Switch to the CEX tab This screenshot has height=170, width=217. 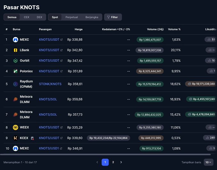pos(27,17)
